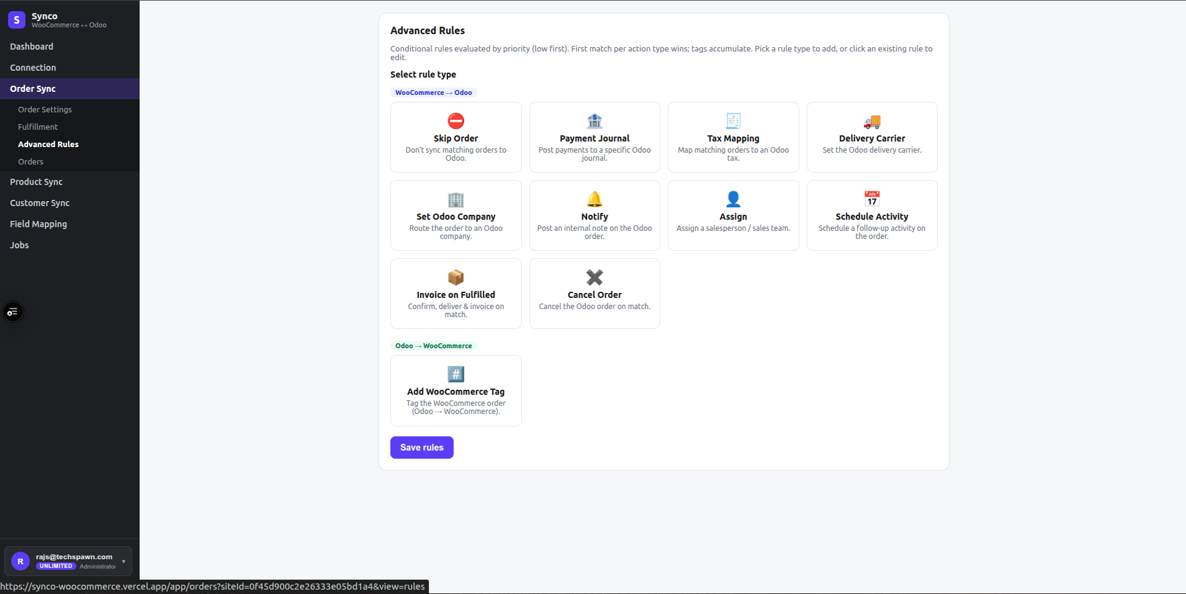This screenshot has width=1186, height=594.
Task: Click the Add WooCommerce Tag hash icon
Action: (x=456, y=374)
